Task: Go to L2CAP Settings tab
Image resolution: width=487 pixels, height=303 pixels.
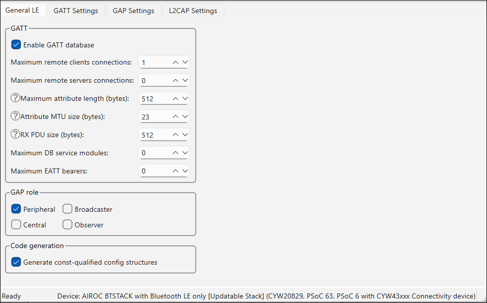Action: coord(193,11)
